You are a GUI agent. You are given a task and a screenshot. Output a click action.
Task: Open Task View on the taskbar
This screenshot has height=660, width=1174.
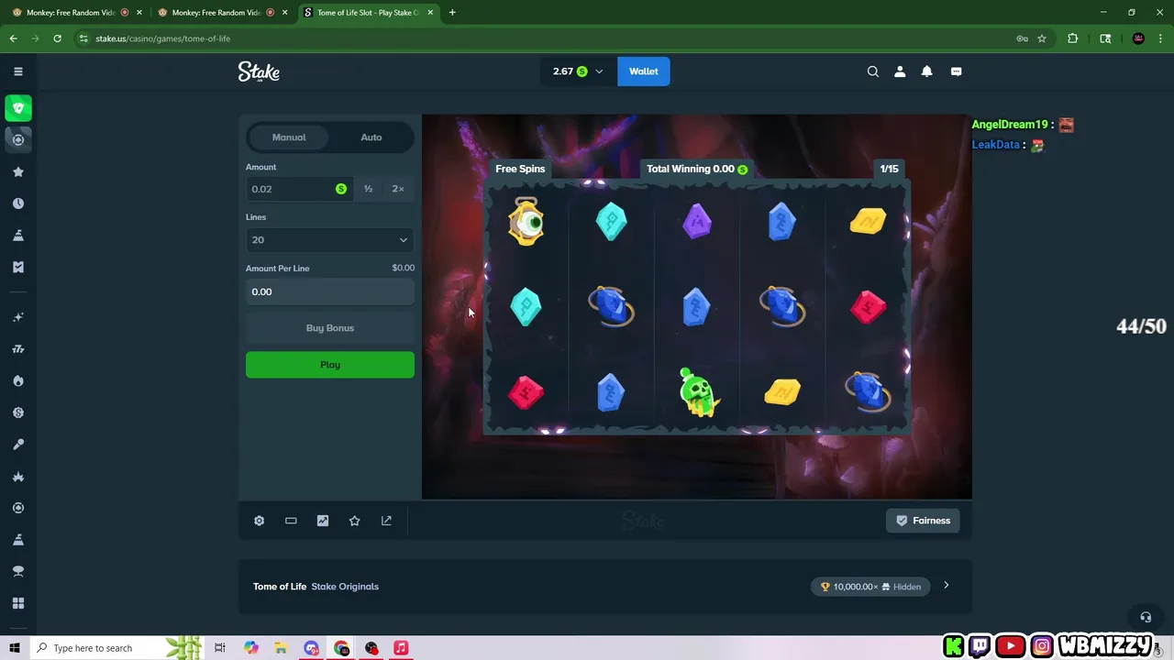click(x=220, y=648)
